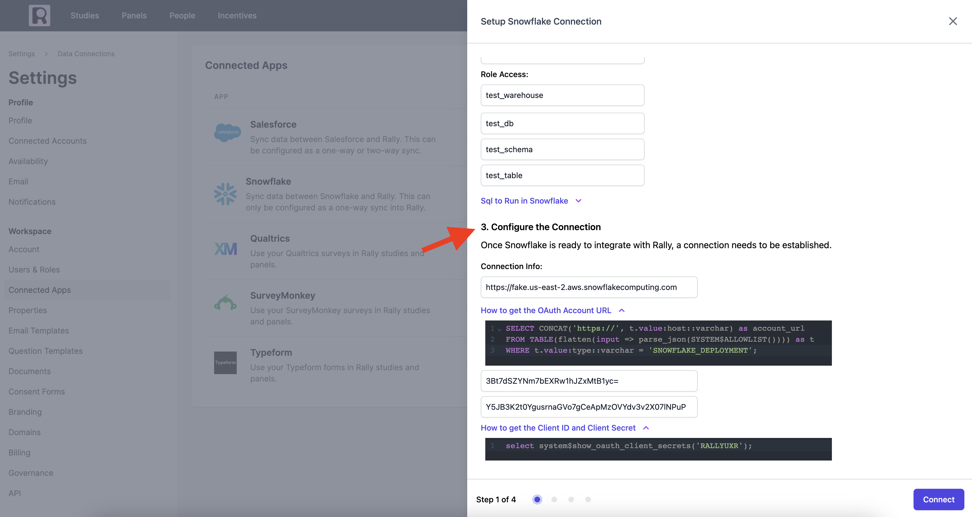Click the first step indicator dot
This screenshot has height=517, width=972.
coord(537,499)
